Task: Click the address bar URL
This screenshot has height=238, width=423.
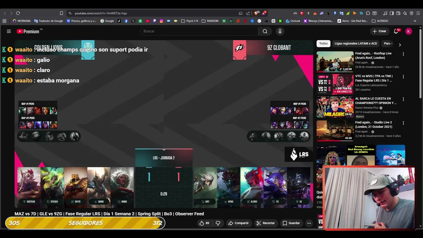Action: point(101,13)
